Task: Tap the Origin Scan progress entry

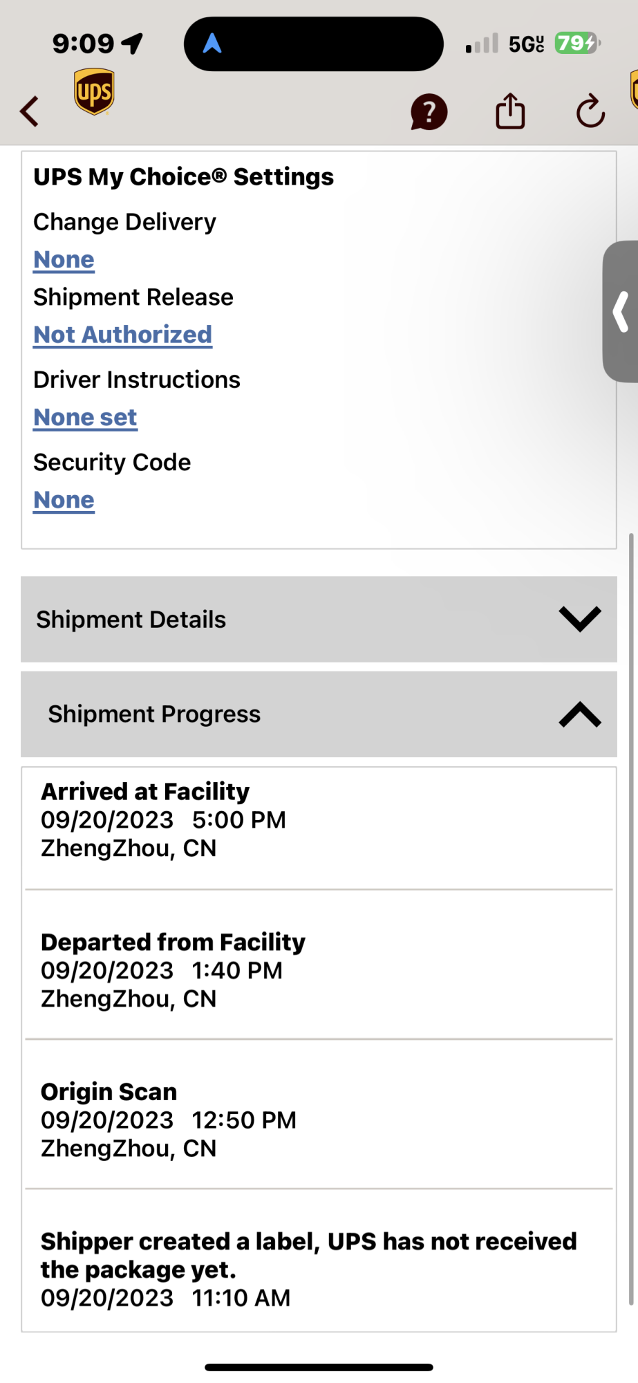Action: point(169,1120)
